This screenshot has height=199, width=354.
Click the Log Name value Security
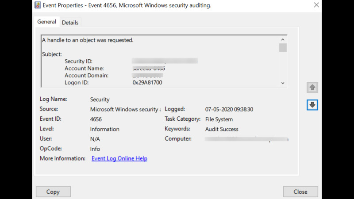100,99
